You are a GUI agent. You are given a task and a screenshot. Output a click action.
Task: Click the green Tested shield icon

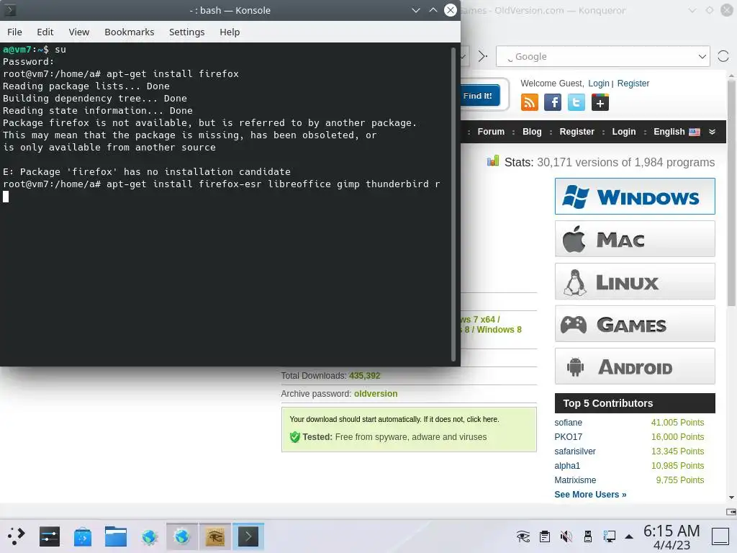pos(294,437)
